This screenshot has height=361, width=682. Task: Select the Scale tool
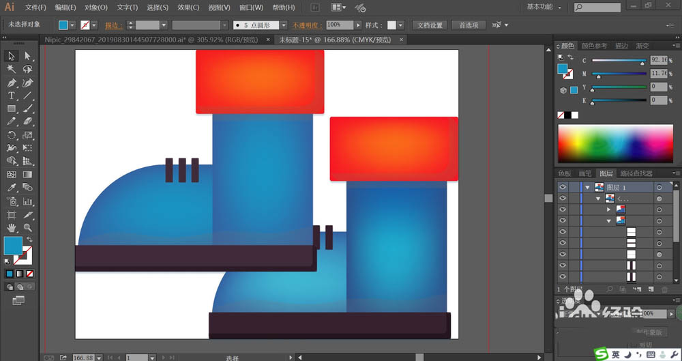click(28, 135)
